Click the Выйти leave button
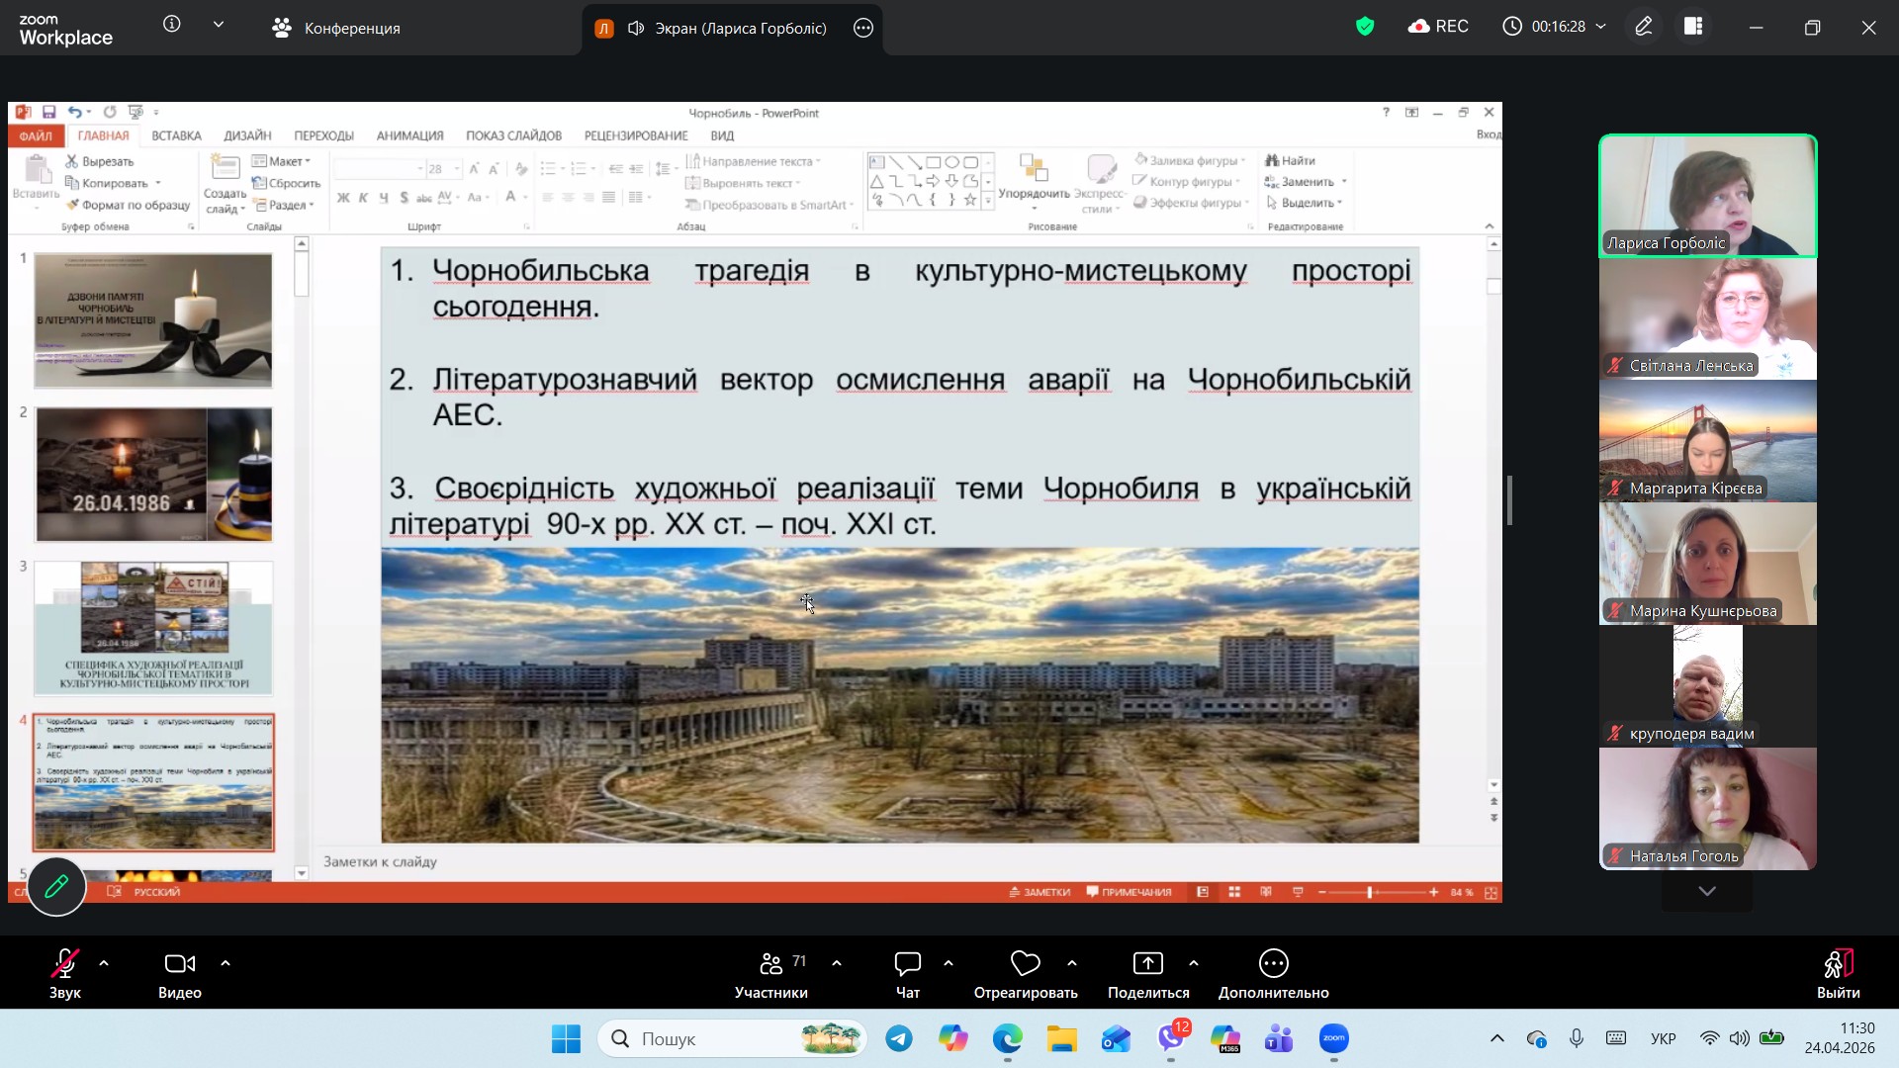The height and width of the screenshot is (1068, 1899). pyautogui.click(x=1838, y=974)
